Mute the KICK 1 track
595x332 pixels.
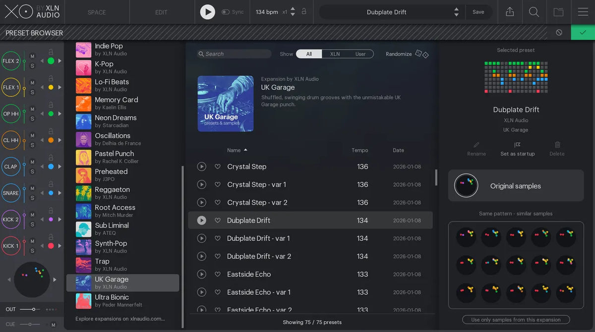(32, 242)
